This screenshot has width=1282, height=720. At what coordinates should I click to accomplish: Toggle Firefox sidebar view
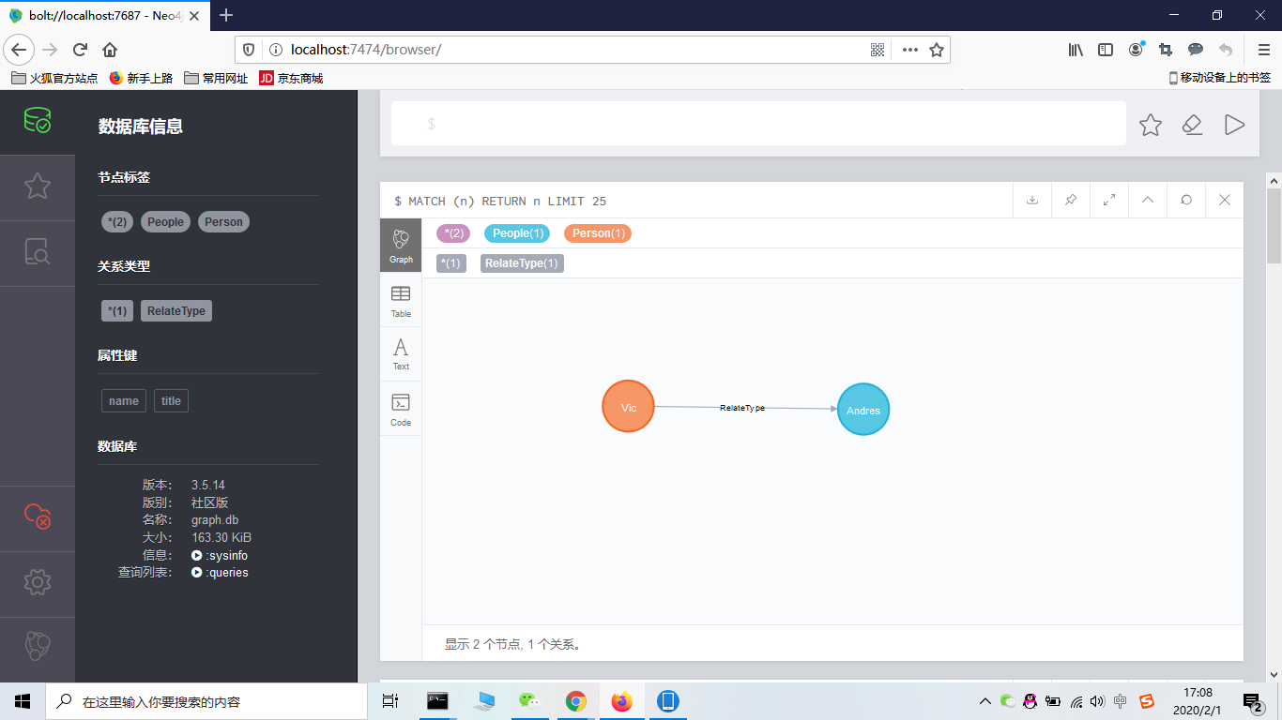(1106, 50)
